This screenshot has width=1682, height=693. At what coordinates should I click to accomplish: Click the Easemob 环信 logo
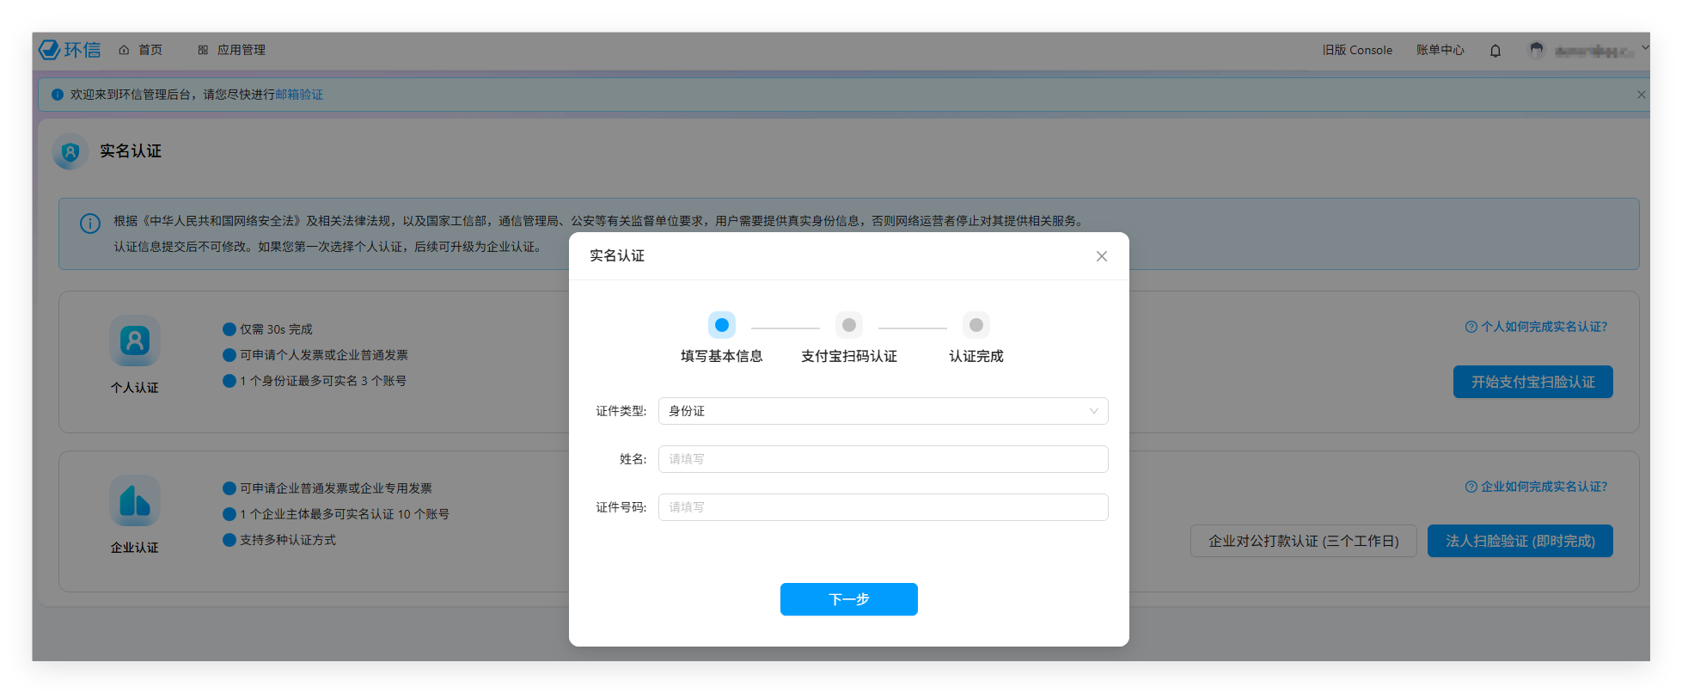(70, 50)
